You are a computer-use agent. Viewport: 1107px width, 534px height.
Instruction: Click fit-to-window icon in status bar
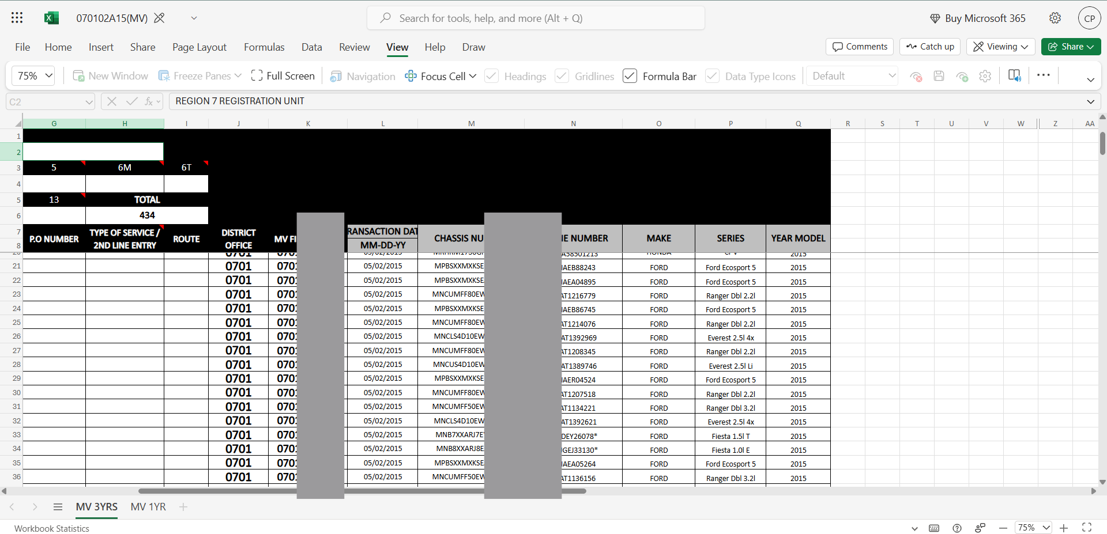point(1087,528)
